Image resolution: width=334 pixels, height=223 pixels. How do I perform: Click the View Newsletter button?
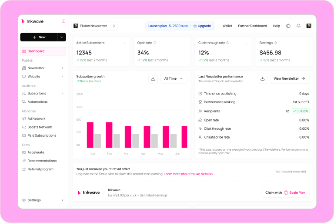(290, 78)
